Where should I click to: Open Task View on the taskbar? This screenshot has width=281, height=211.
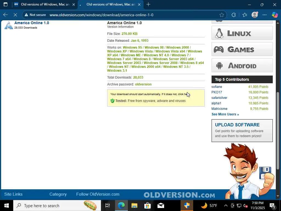click(x=108, y=206)
